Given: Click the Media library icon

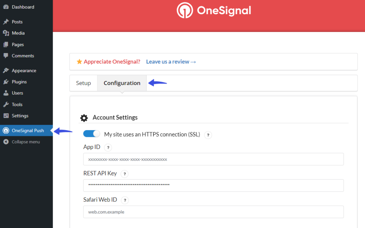Looking at the screenshot, I should (x=6, y=33).
